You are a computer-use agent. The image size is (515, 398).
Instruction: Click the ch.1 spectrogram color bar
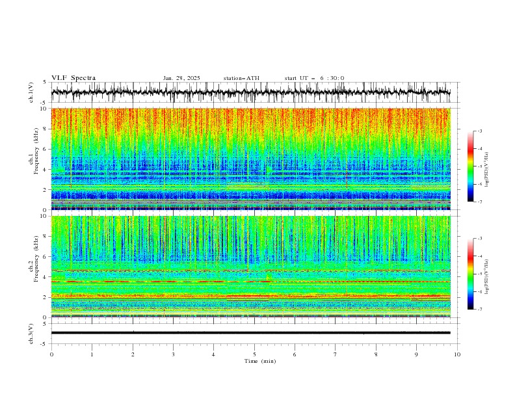[x=470, y=166]
